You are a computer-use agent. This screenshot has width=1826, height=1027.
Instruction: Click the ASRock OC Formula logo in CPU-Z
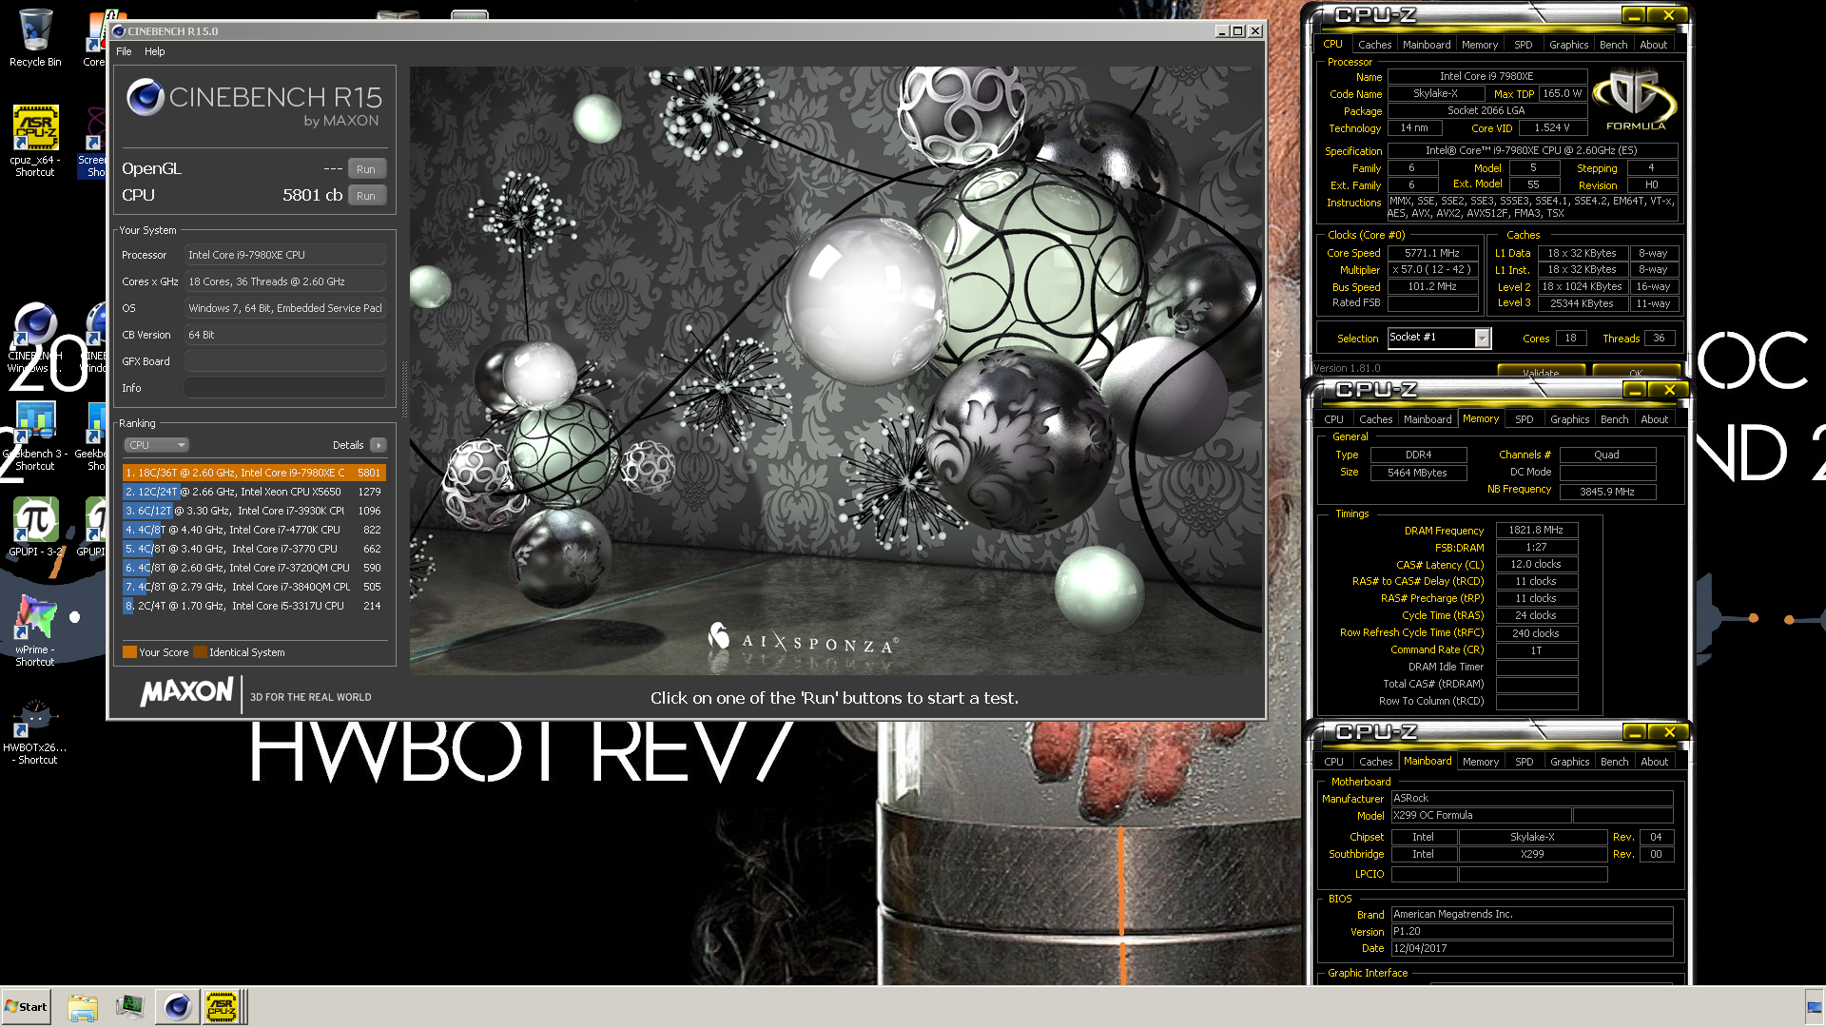point(1635,102)
